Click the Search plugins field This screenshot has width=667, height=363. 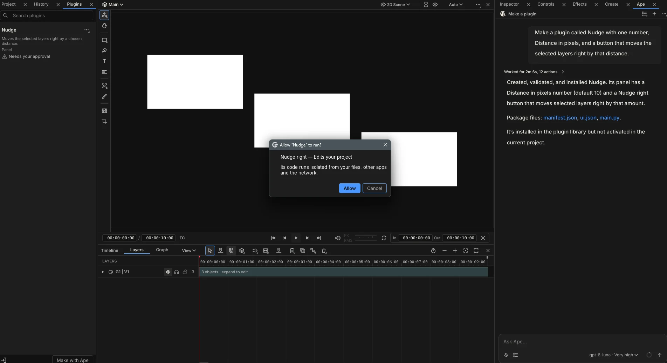[x=47, y=15]
